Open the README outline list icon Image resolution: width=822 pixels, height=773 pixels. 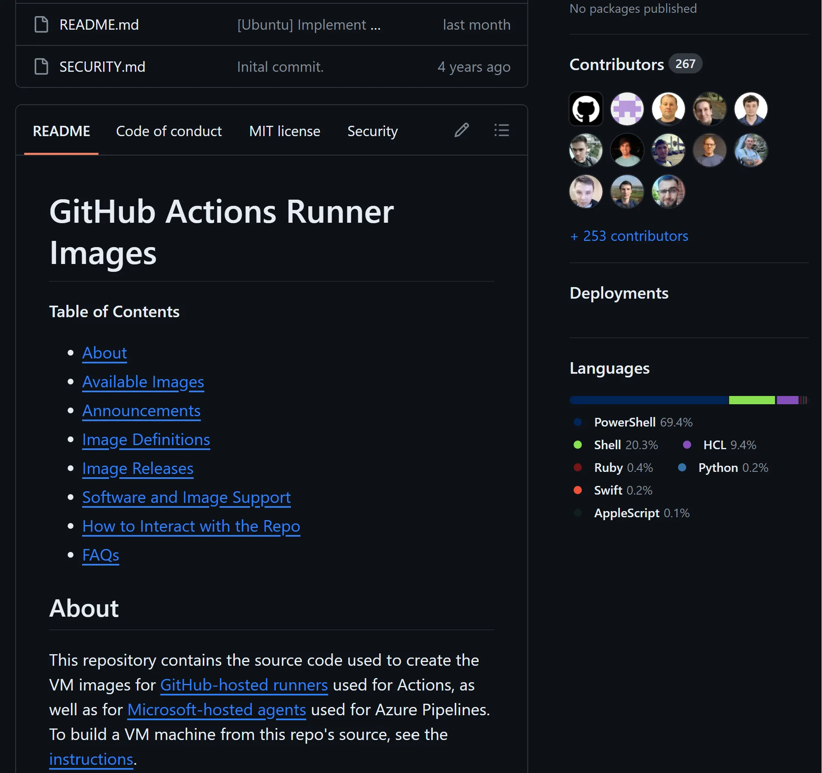tap(501, 131)
